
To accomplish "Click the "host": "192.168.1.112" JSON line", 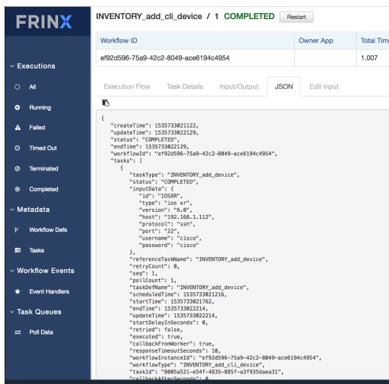I will tap(177, 217).
